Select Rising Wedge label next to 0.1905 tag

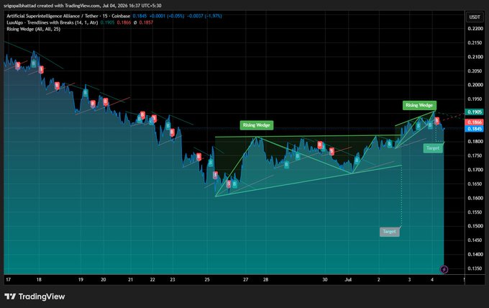[x=419, y=106]
